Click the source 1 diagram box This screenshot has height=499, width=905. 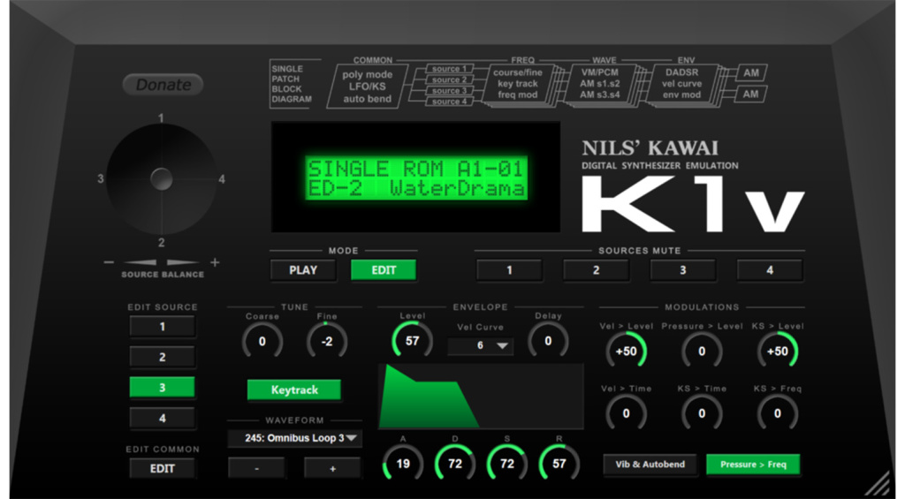click(x=450, y=69)
